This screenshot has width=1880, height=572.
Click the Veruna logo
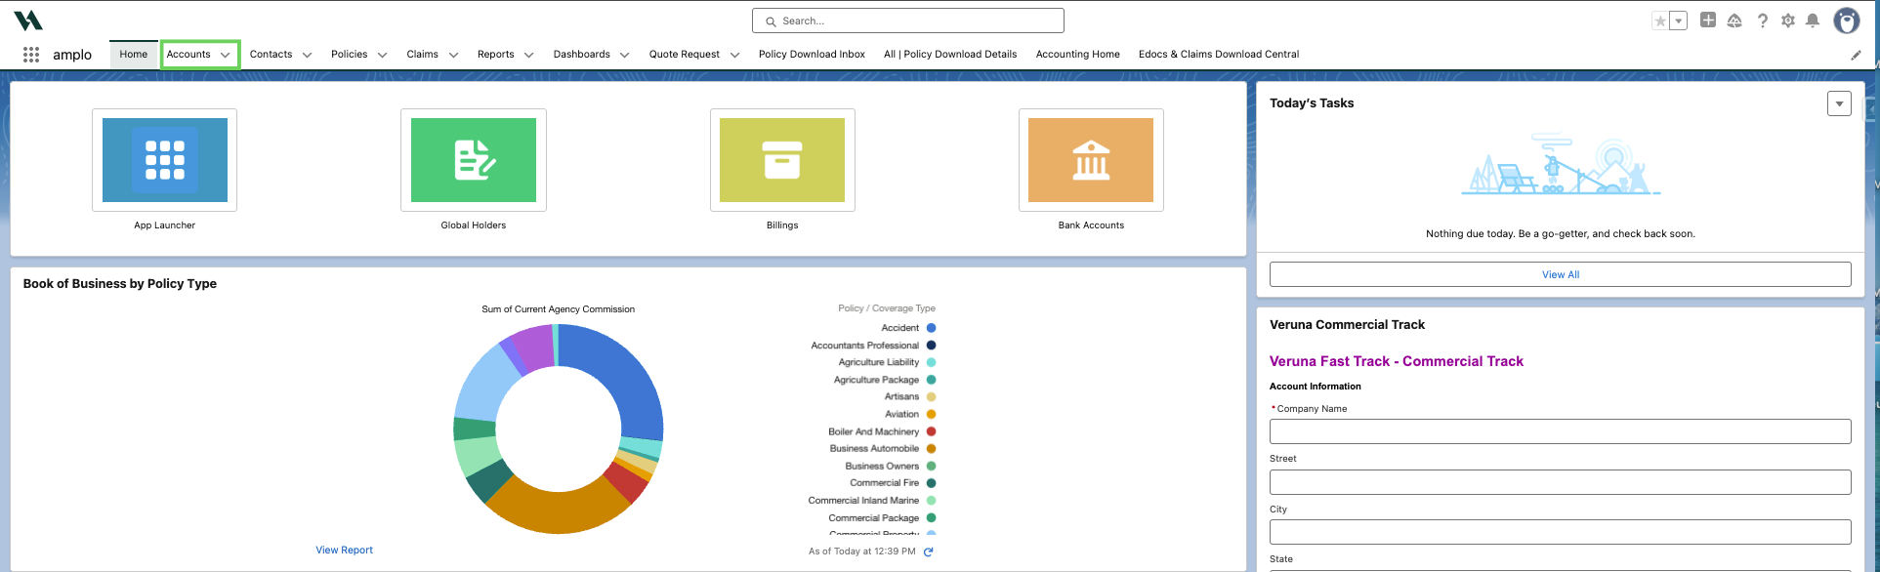28,20
